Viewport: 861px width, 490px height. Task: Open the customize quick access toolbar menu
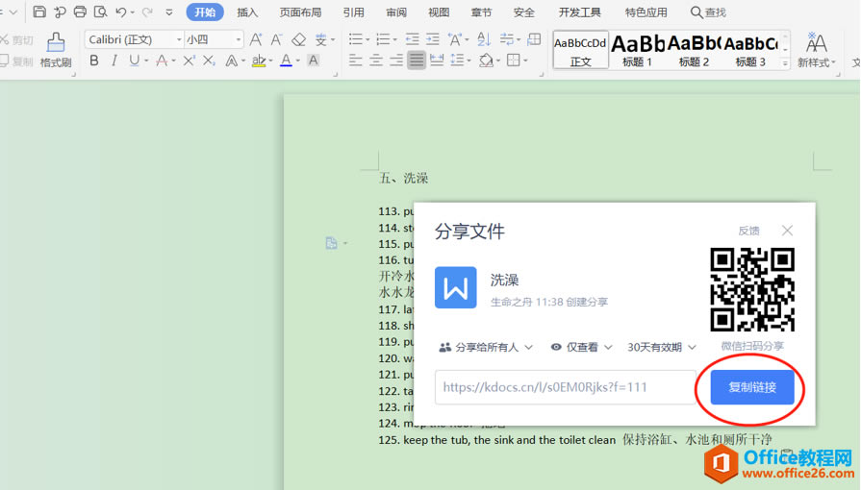[169, 12]
